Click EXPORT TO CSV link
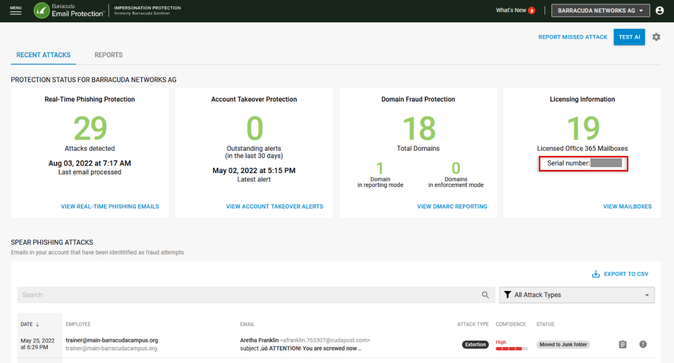 click(626, 274)
